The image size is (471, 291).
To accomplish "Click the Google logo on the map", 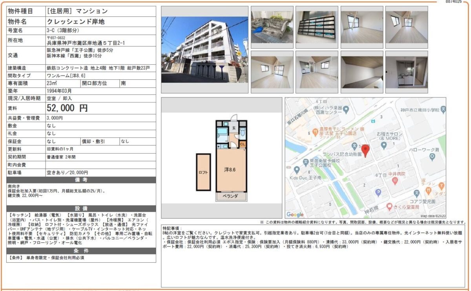I will [295, 214].
